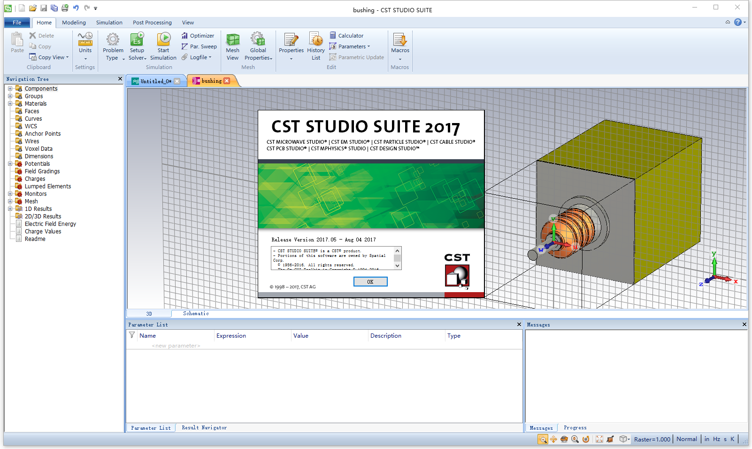Open the Optimizer tool

(198, 36)
